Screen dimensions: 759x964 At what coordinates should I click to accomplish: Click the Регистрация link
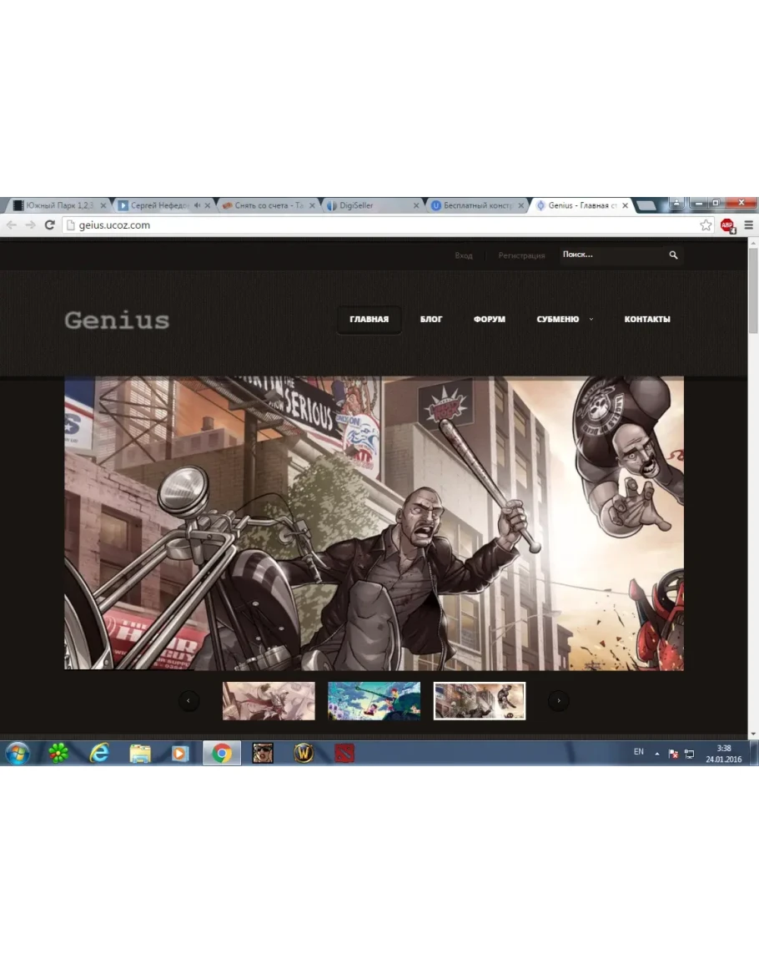(521, 255)
